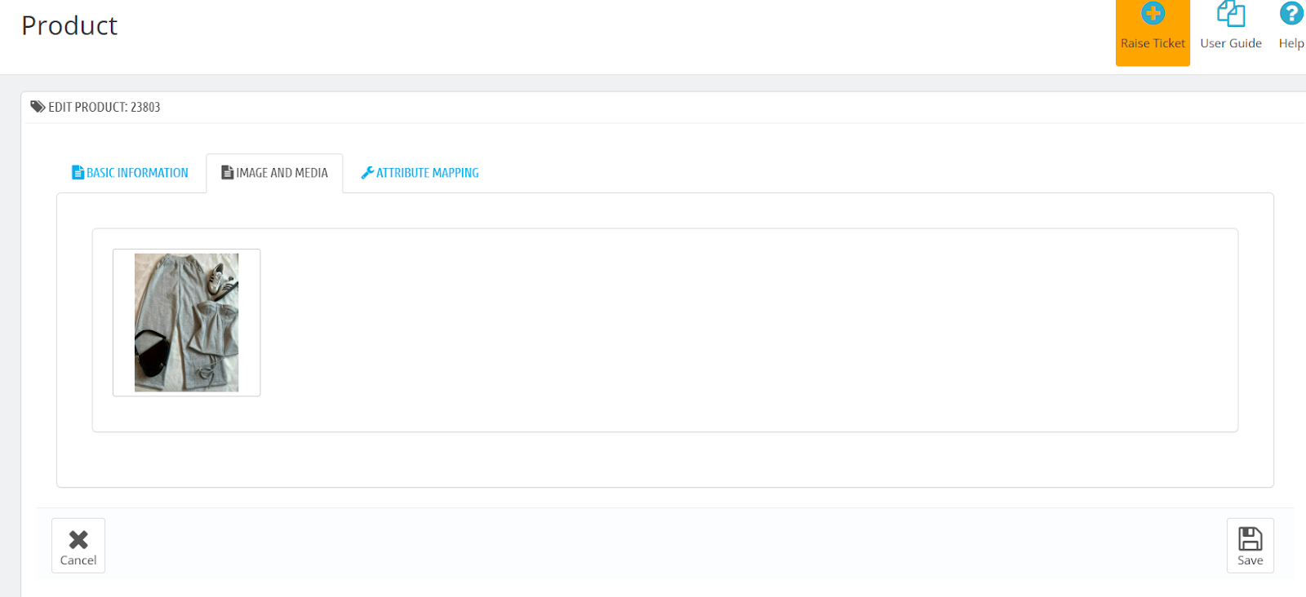The height and width of the screenshot is (597, 1306).
Task: Click the Raise Ticket plus icon
Action: [1153, 13]
